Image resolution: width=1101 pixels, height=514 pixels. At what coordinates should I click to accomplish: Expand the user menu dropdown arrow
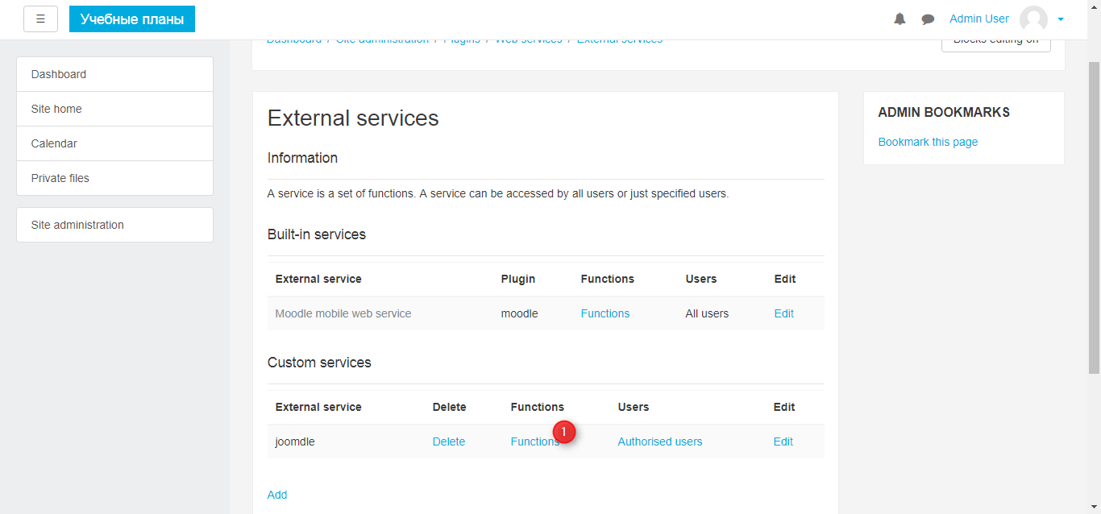point(1061,19)
